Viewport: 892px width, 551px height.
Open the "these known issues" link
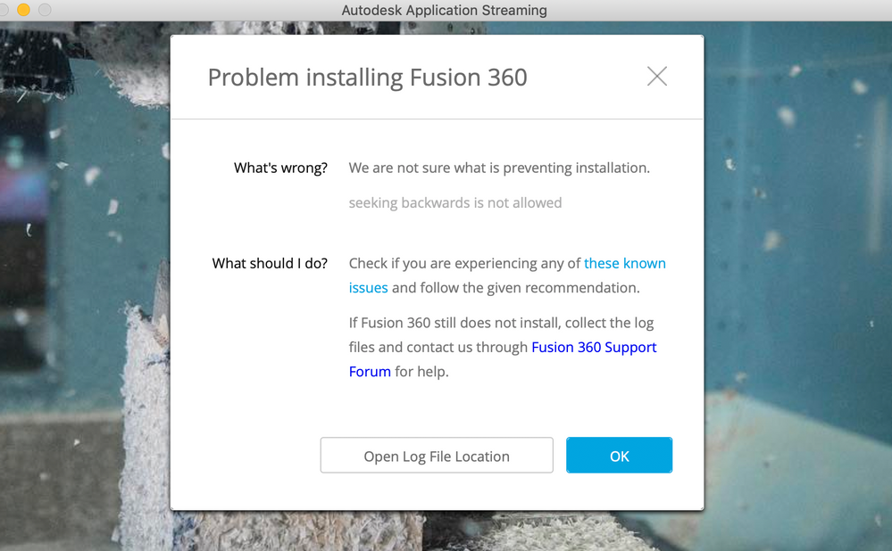coord(624,264)
